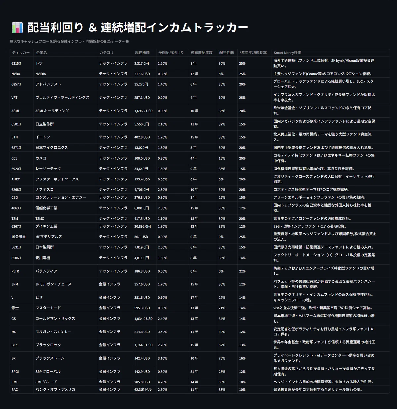
Task: Click the BLK ticker cell
Action: pyautogui.click(x=22, y=345)
